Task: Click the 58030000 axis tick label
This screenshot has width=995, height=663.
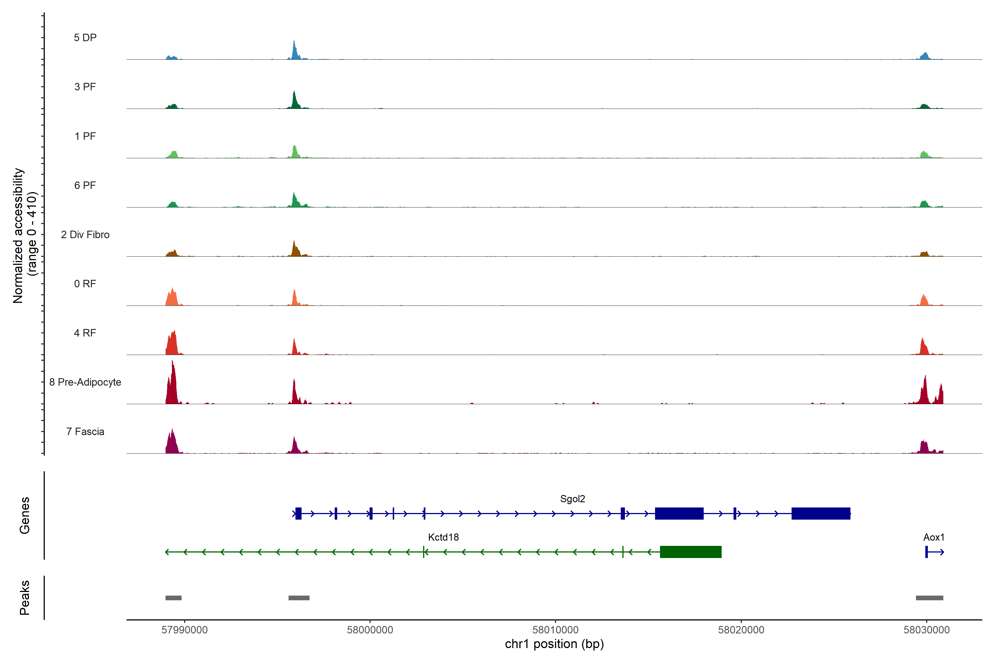Action: [926, 630]
